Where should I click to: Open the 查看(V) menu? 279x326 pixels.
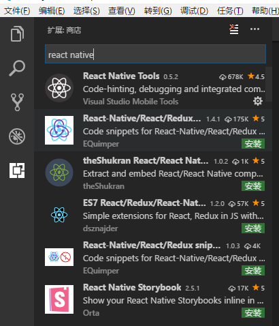coord(122,11)
